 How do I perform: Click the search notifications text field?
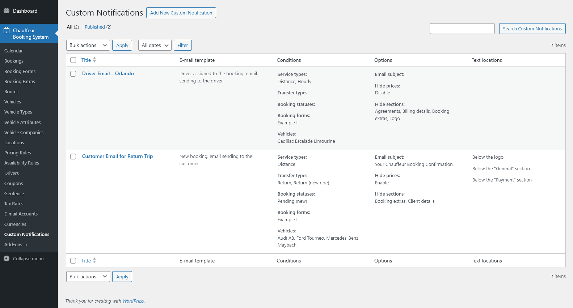coord(462,29)
